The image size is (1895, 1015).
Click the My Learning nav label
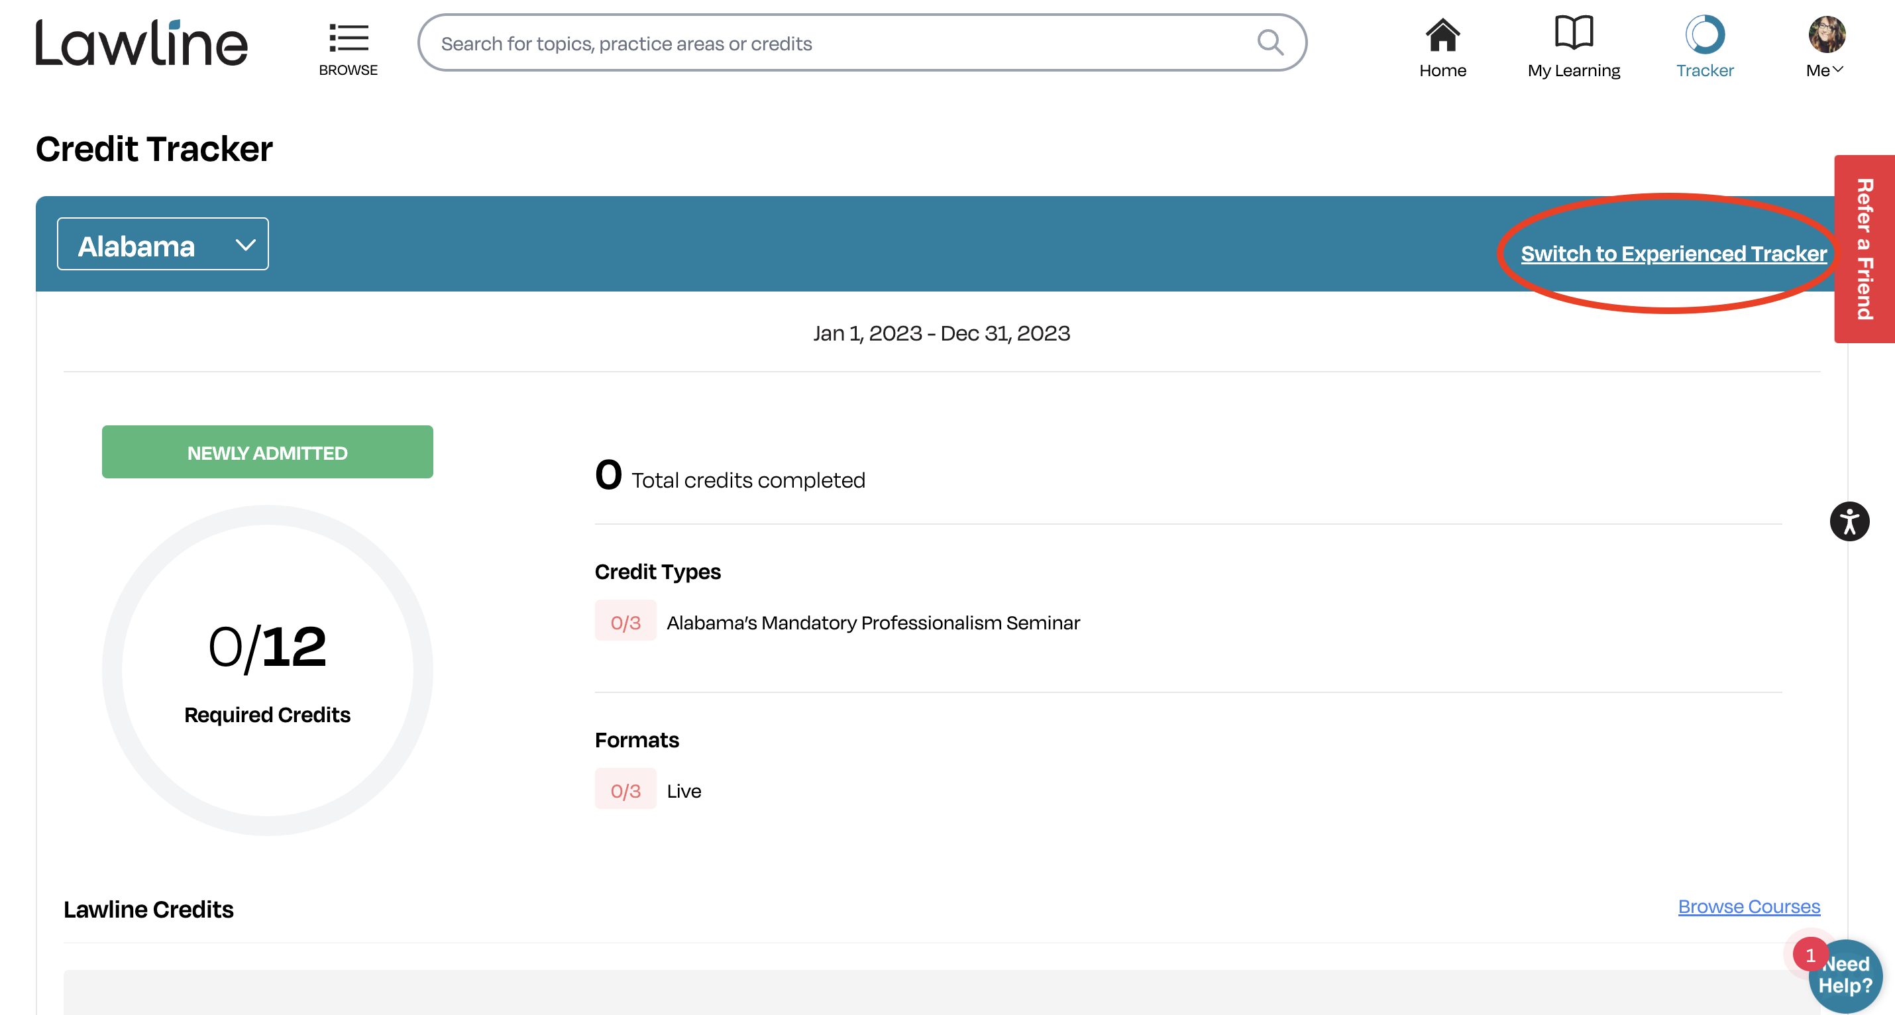click(x=1574, y=71)
